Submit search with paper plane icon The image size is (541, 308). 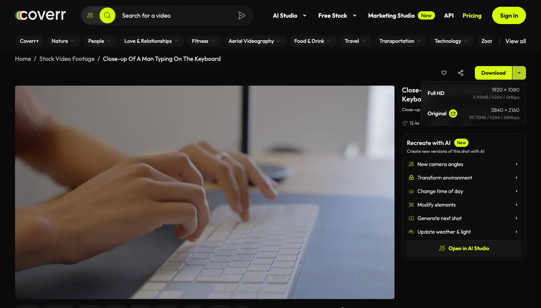click(x=242, y=15)
